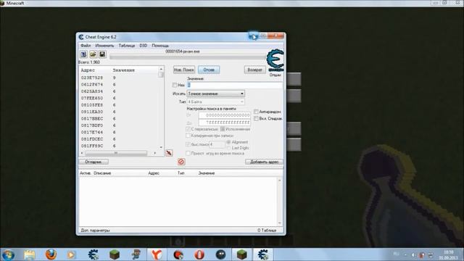Open the D3D menu
This screenshot has width=464, height=261.
144,46
